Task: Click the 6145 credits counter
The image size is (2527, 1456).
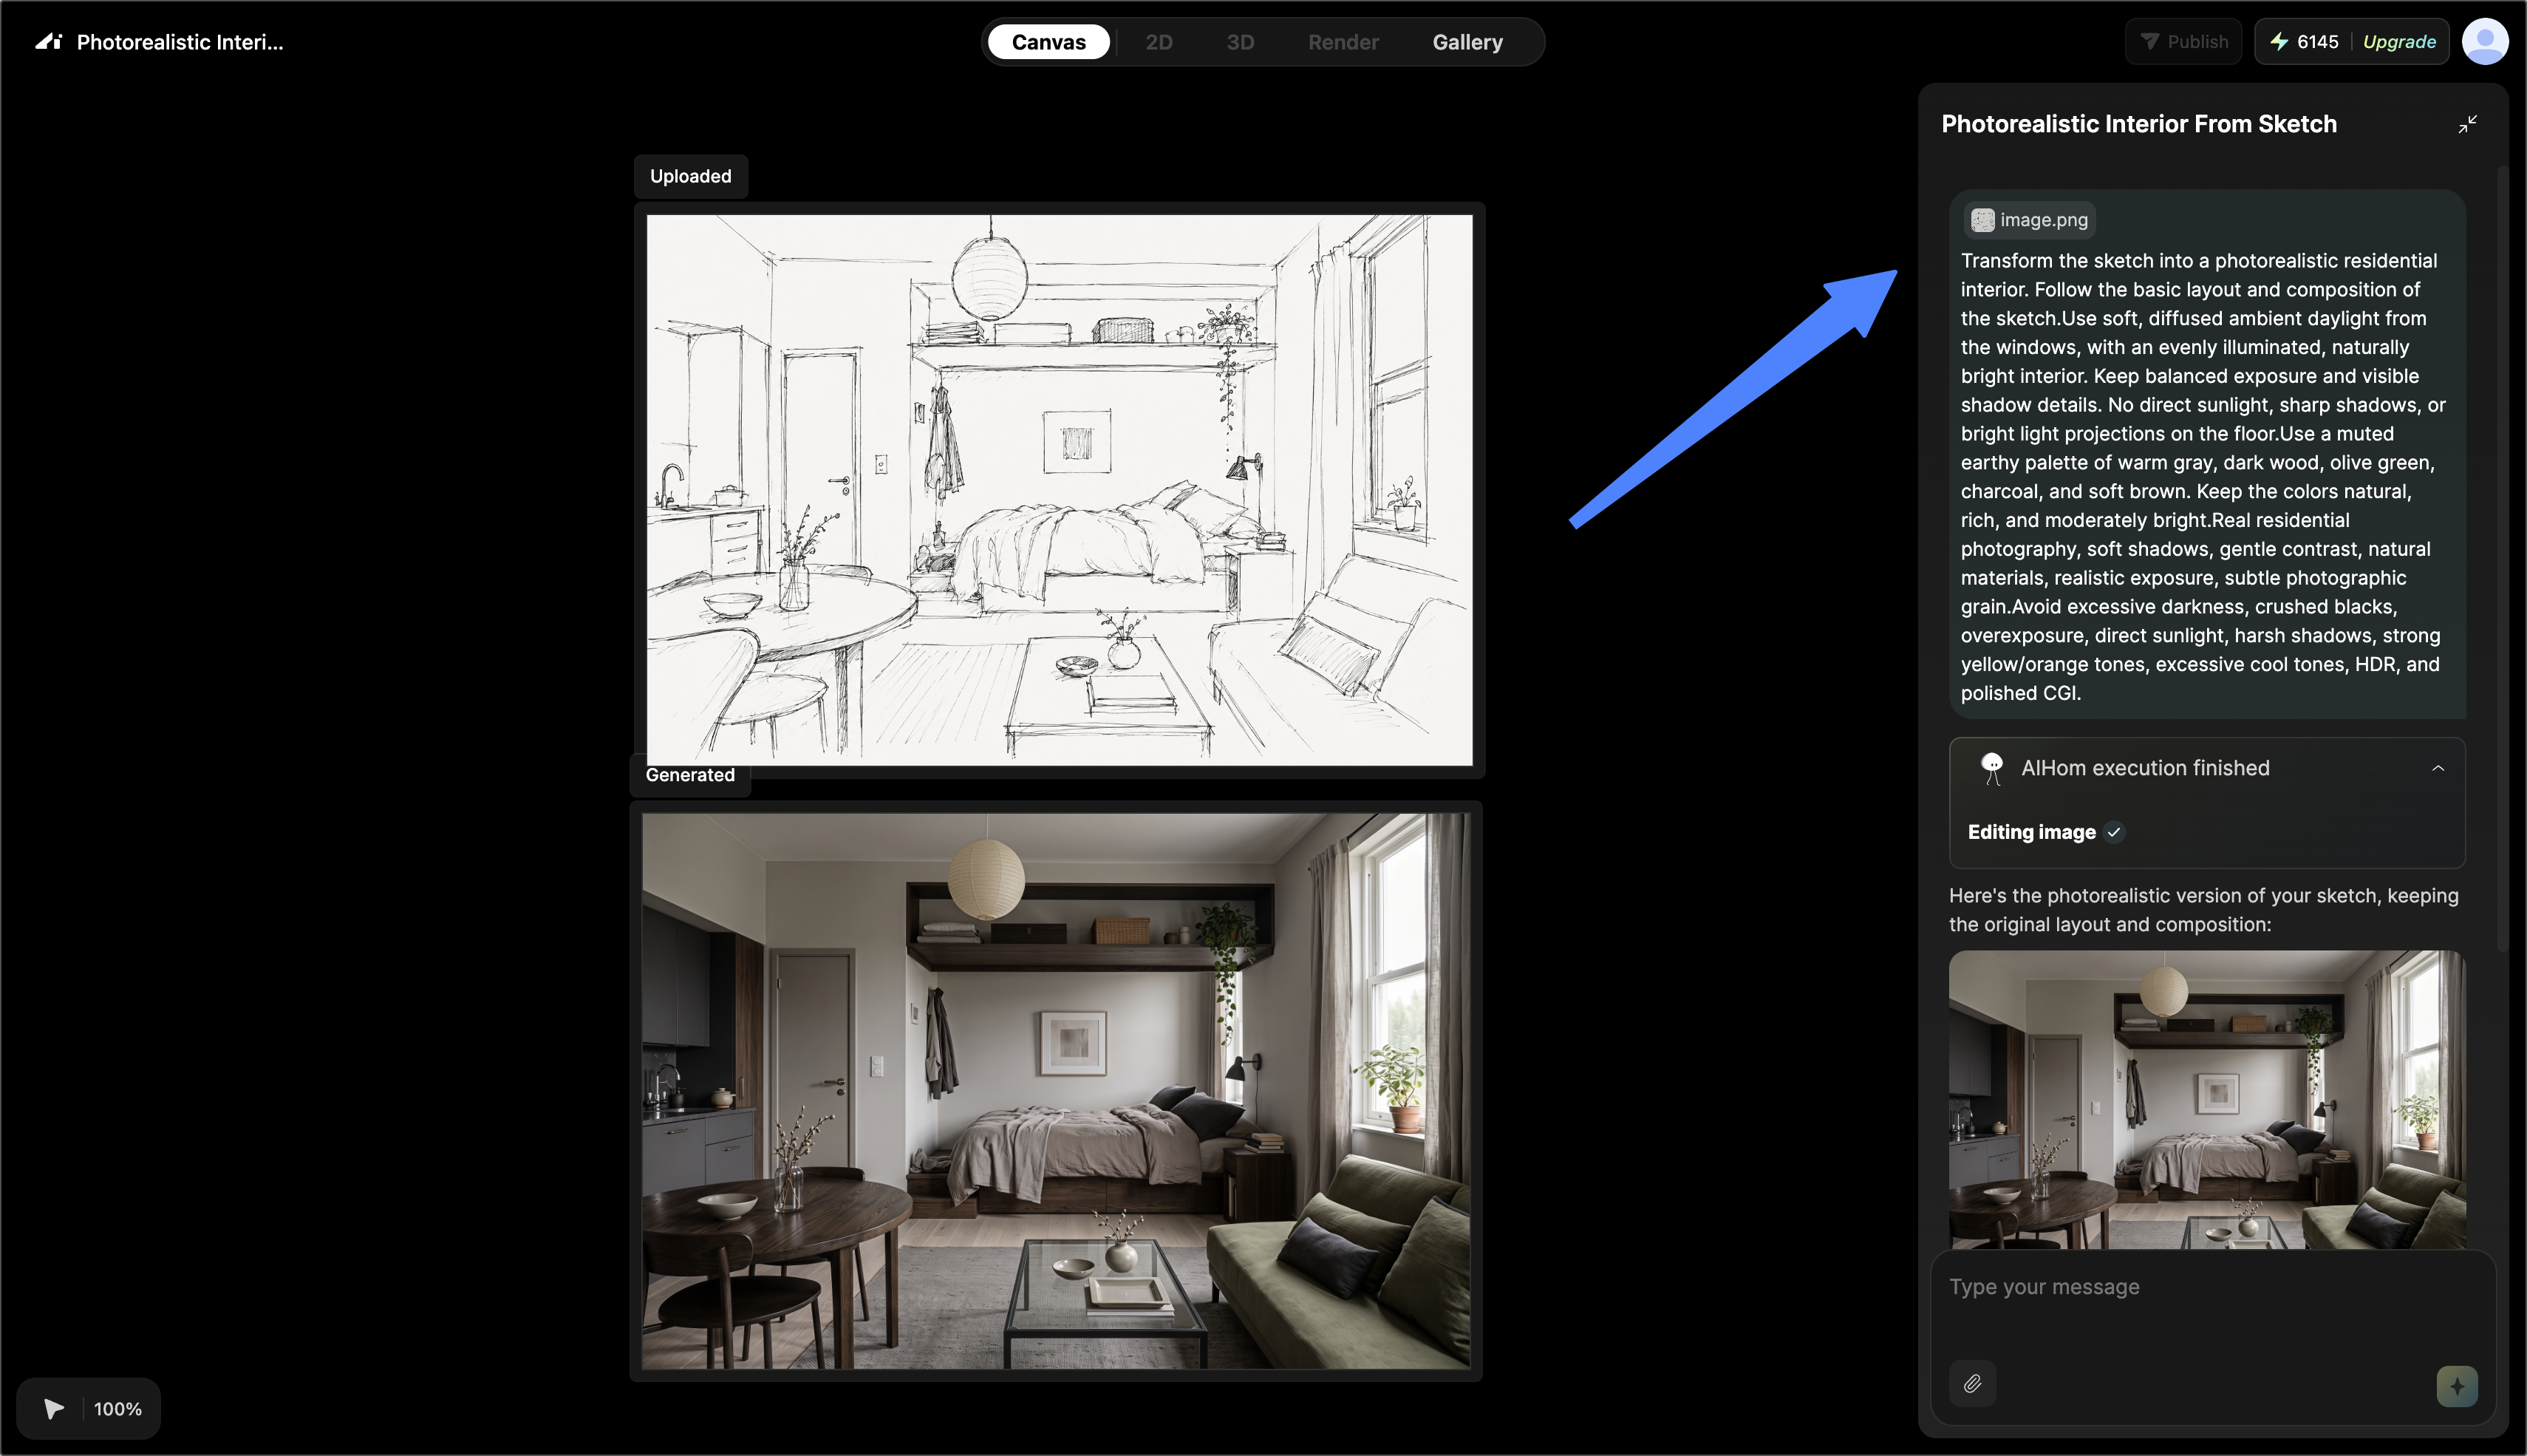Action: tap(2317, 42)
